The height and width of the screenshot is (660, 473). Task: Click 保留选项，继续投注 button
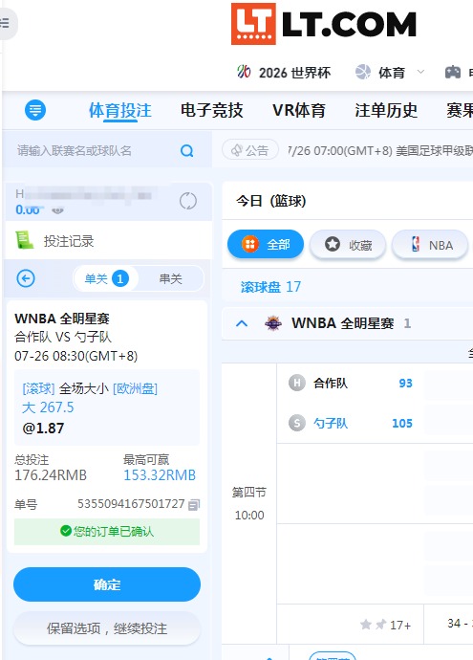[x=107, y=628]
